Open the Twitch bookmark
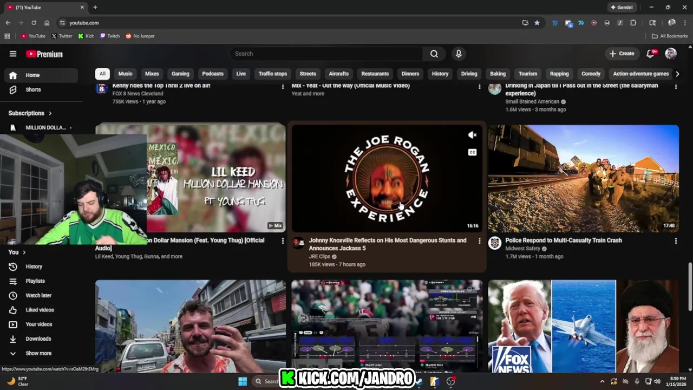The height and width of the screenshot is (390, 693). tap(110, 36)
